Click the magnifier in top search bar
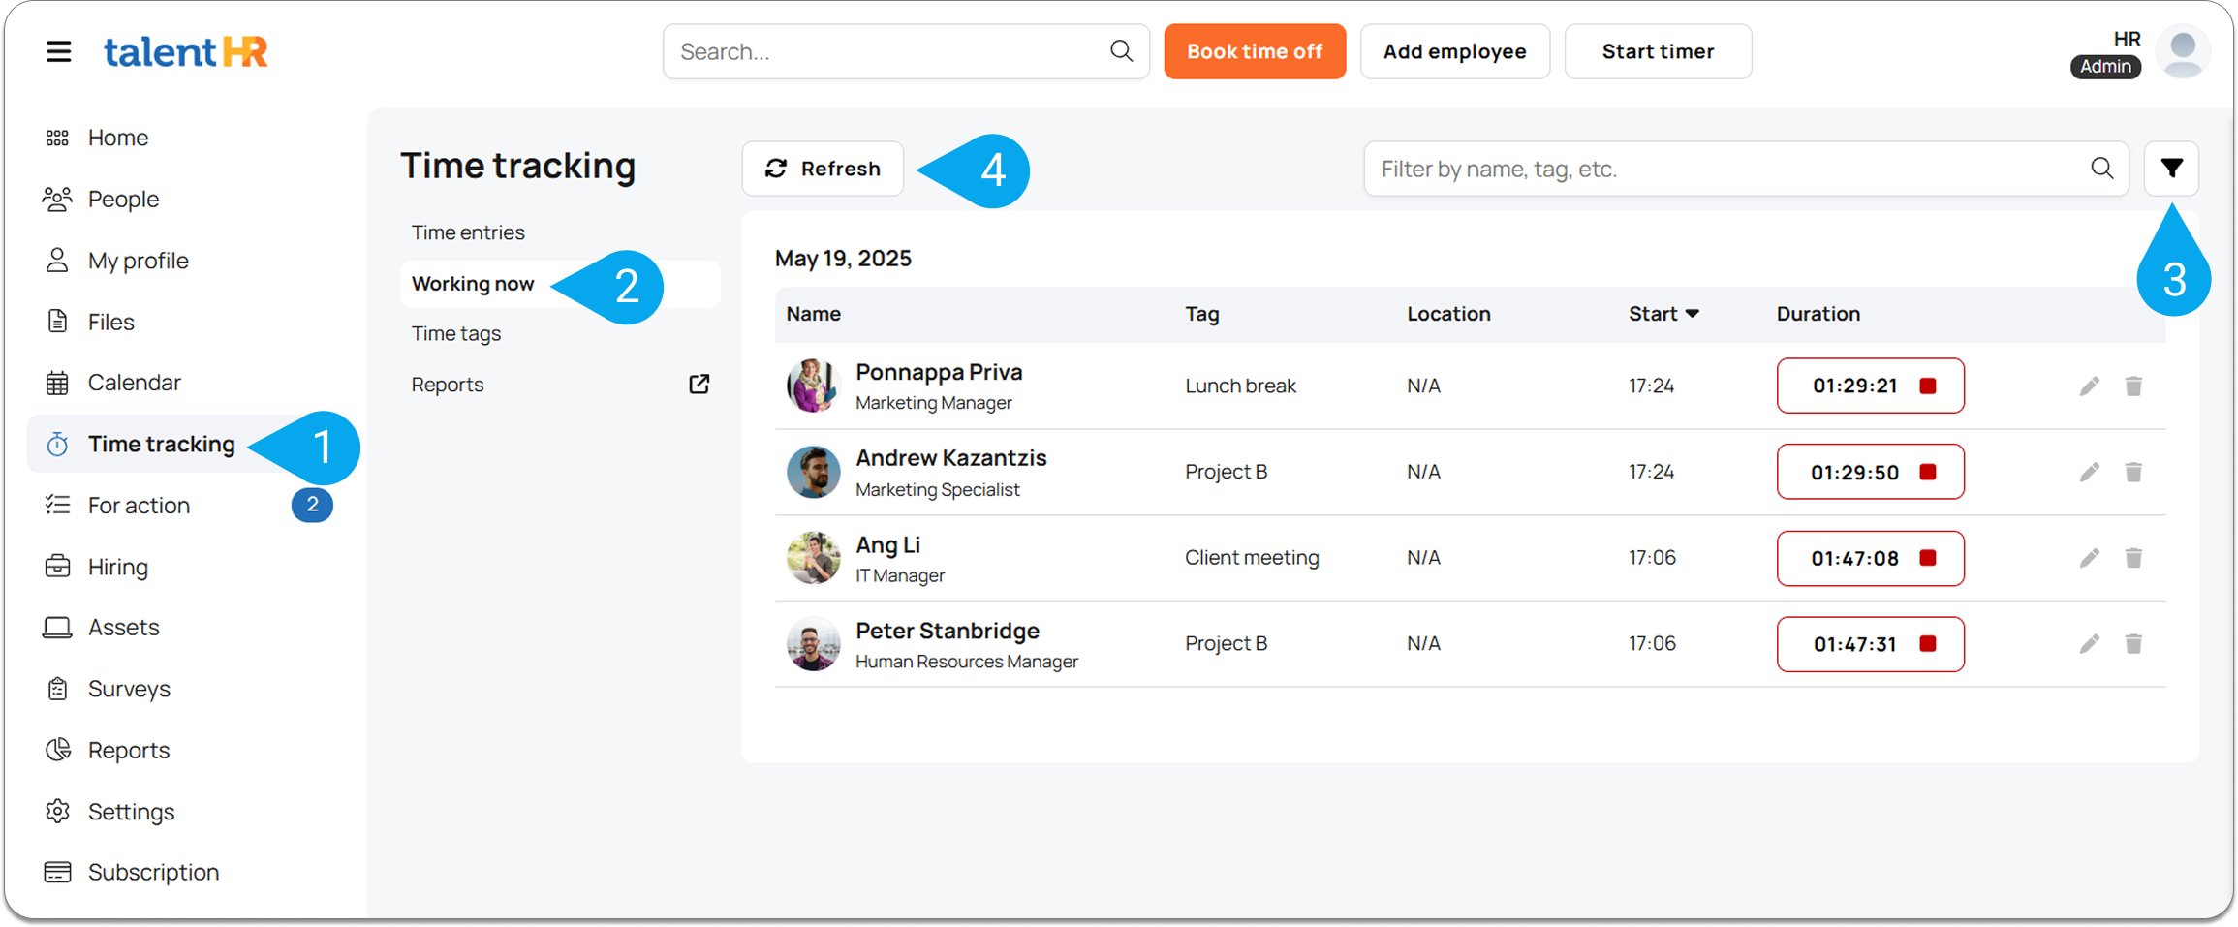 click(x=1121, y=51)
